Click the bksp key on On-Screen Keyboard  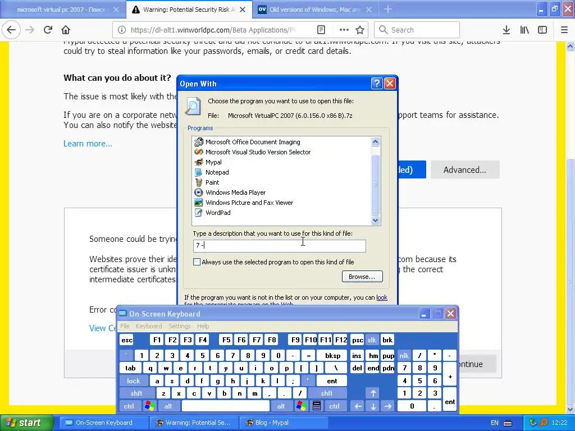coord(332,355)
